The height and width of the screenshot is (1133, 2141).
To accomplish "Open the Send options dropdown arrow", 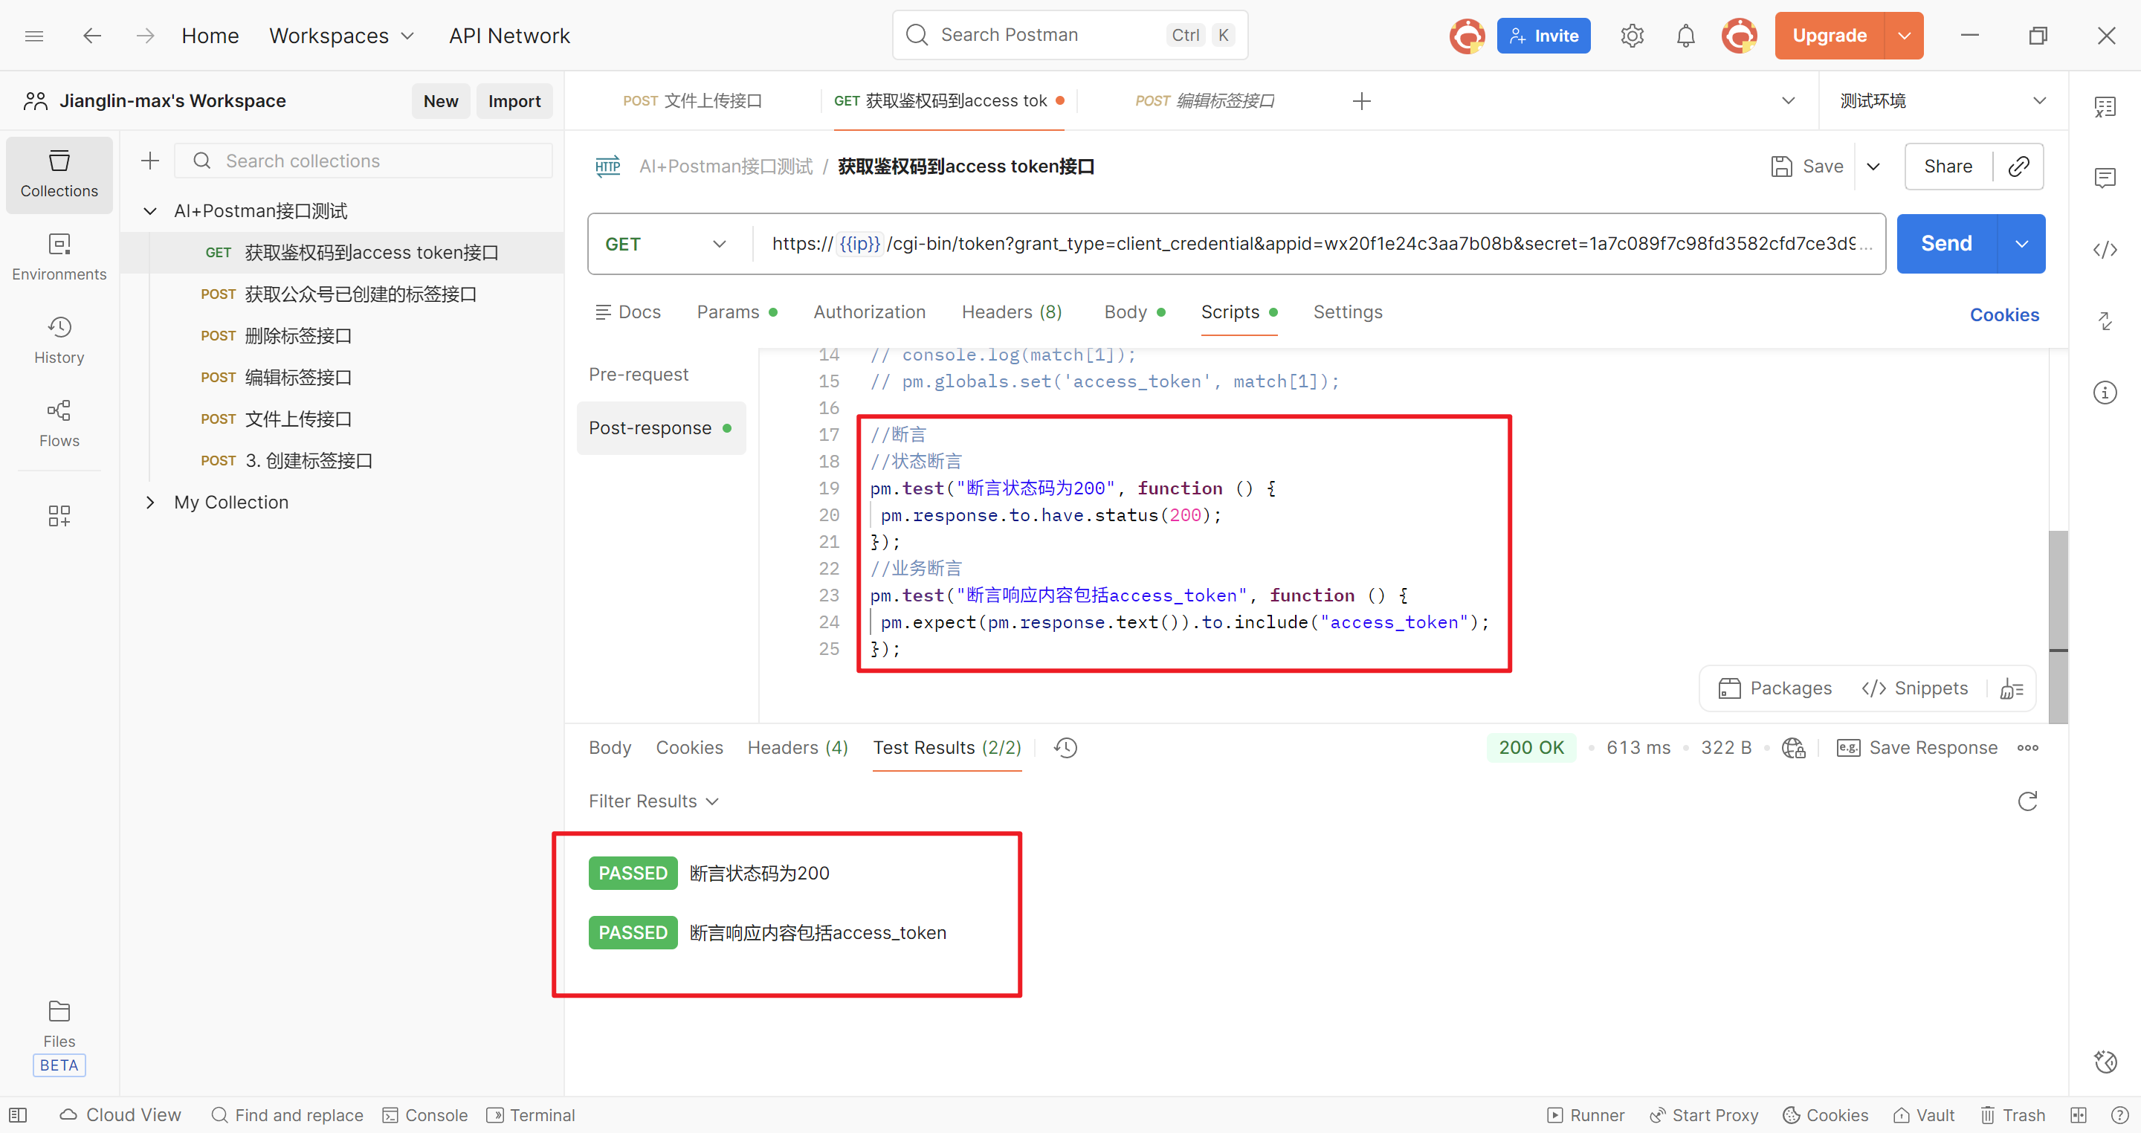I will (x=2021, y=244).
